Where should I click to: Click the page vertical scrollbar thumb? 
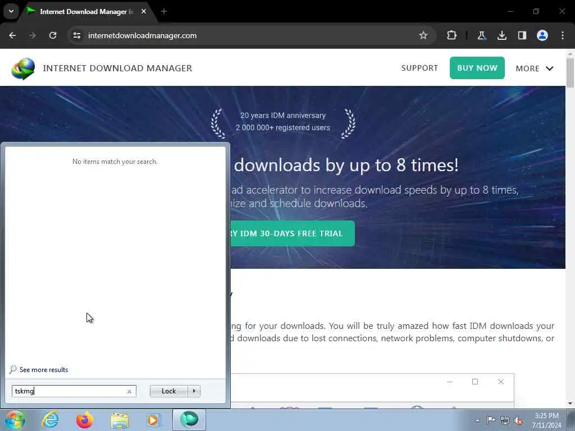(x=571, y=72)
